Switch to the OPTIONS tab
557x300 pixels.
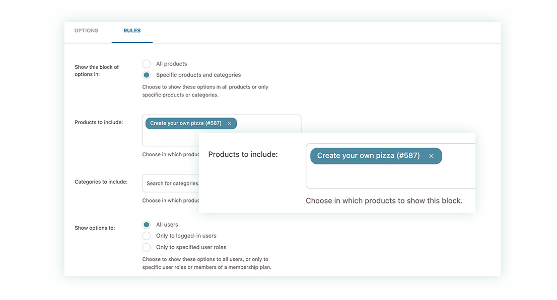[x=86, y=30]
